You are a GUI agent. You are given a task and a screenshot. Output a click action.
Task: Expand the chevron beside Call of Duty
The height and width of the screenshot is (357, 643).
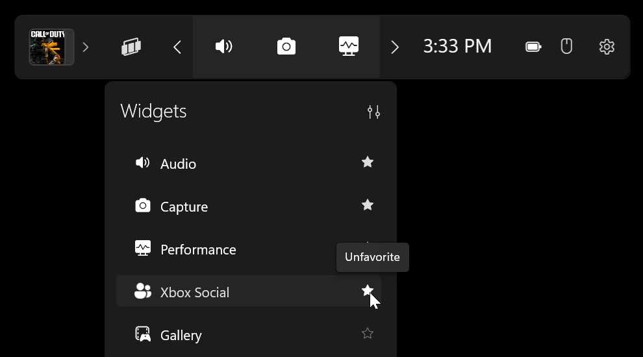coord(85,47)
